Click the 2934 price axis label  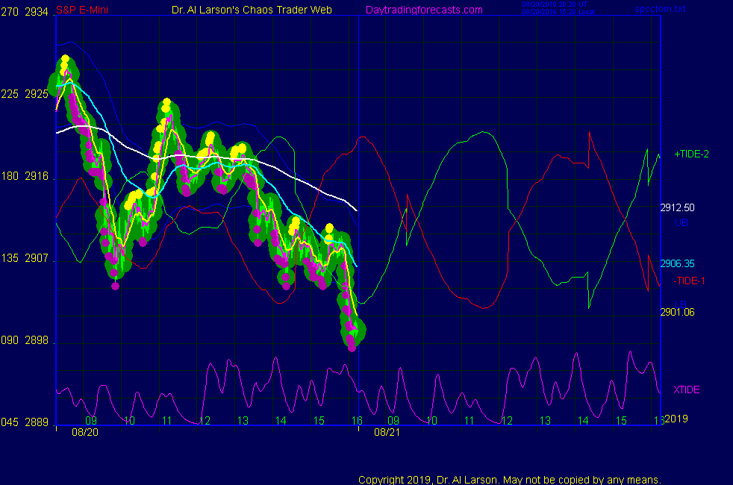37,10
